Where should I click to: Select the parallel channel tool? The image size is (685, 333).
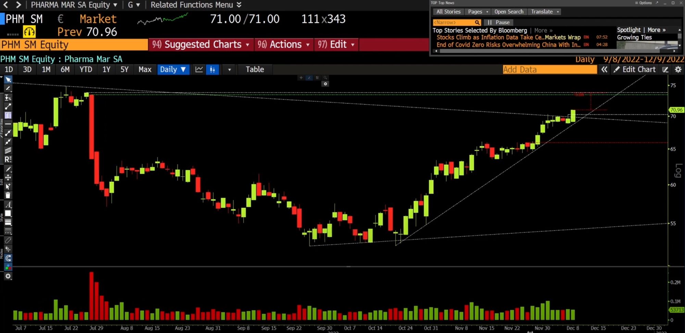coord(8,150)
